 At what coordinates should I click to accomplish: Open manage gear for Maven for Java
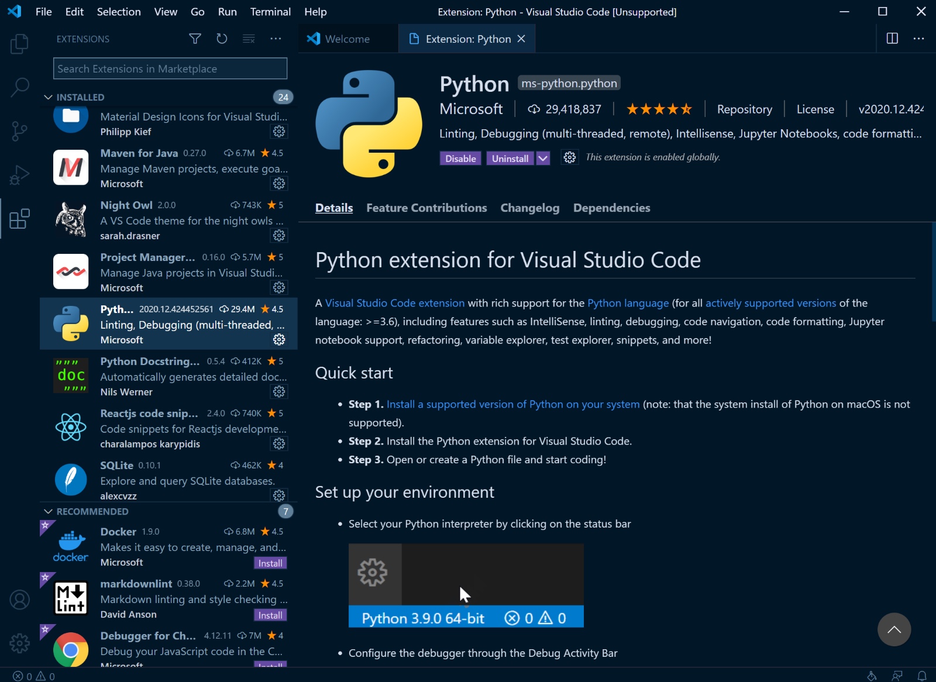pos(279,183)
